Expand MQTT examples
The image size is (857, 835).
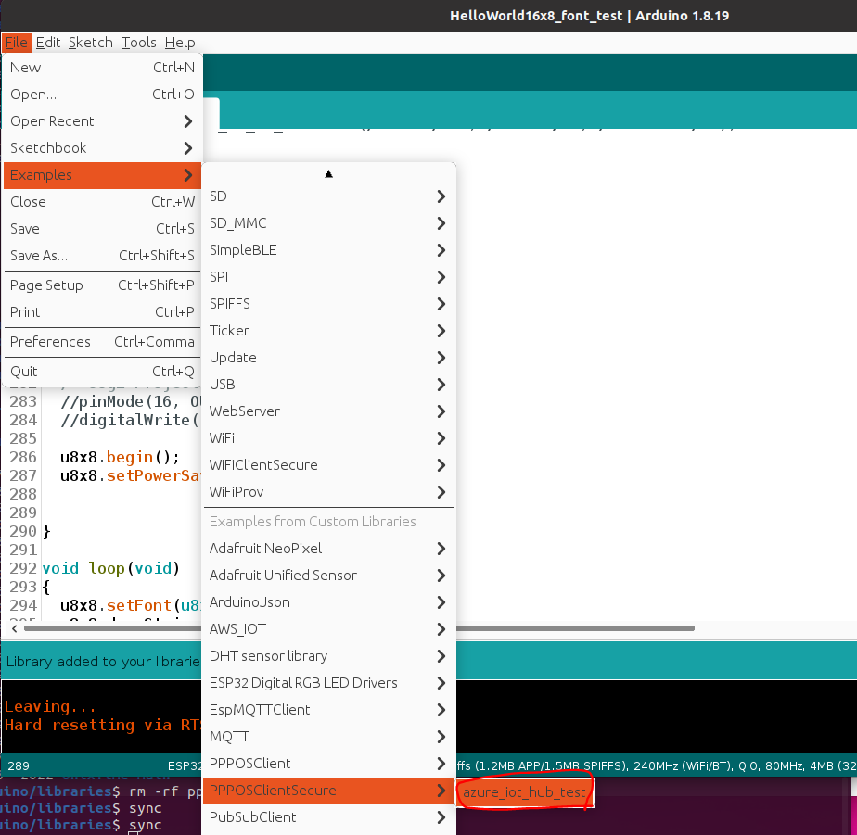[x=328, y=737]
